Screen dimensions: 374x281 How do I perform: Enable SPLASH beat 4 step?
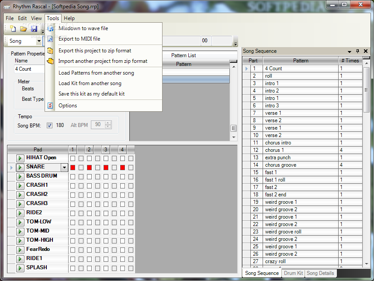click(x=122, y=268)
